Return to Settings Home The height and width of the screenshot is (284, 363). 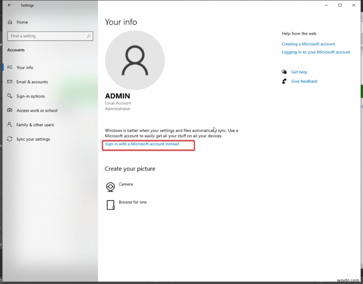tap(22, 22)
